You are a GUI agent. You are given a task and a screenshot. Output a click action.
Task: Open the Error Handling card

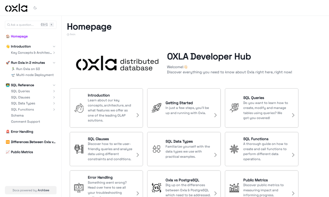[106, 184]
